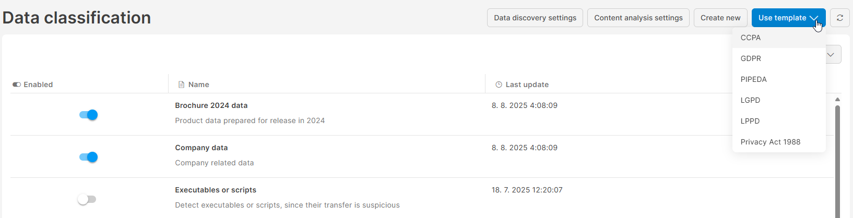Viewport: 853px width, 218px height.
Task: Click the Last update clock icon
Action: click(499, 84)
